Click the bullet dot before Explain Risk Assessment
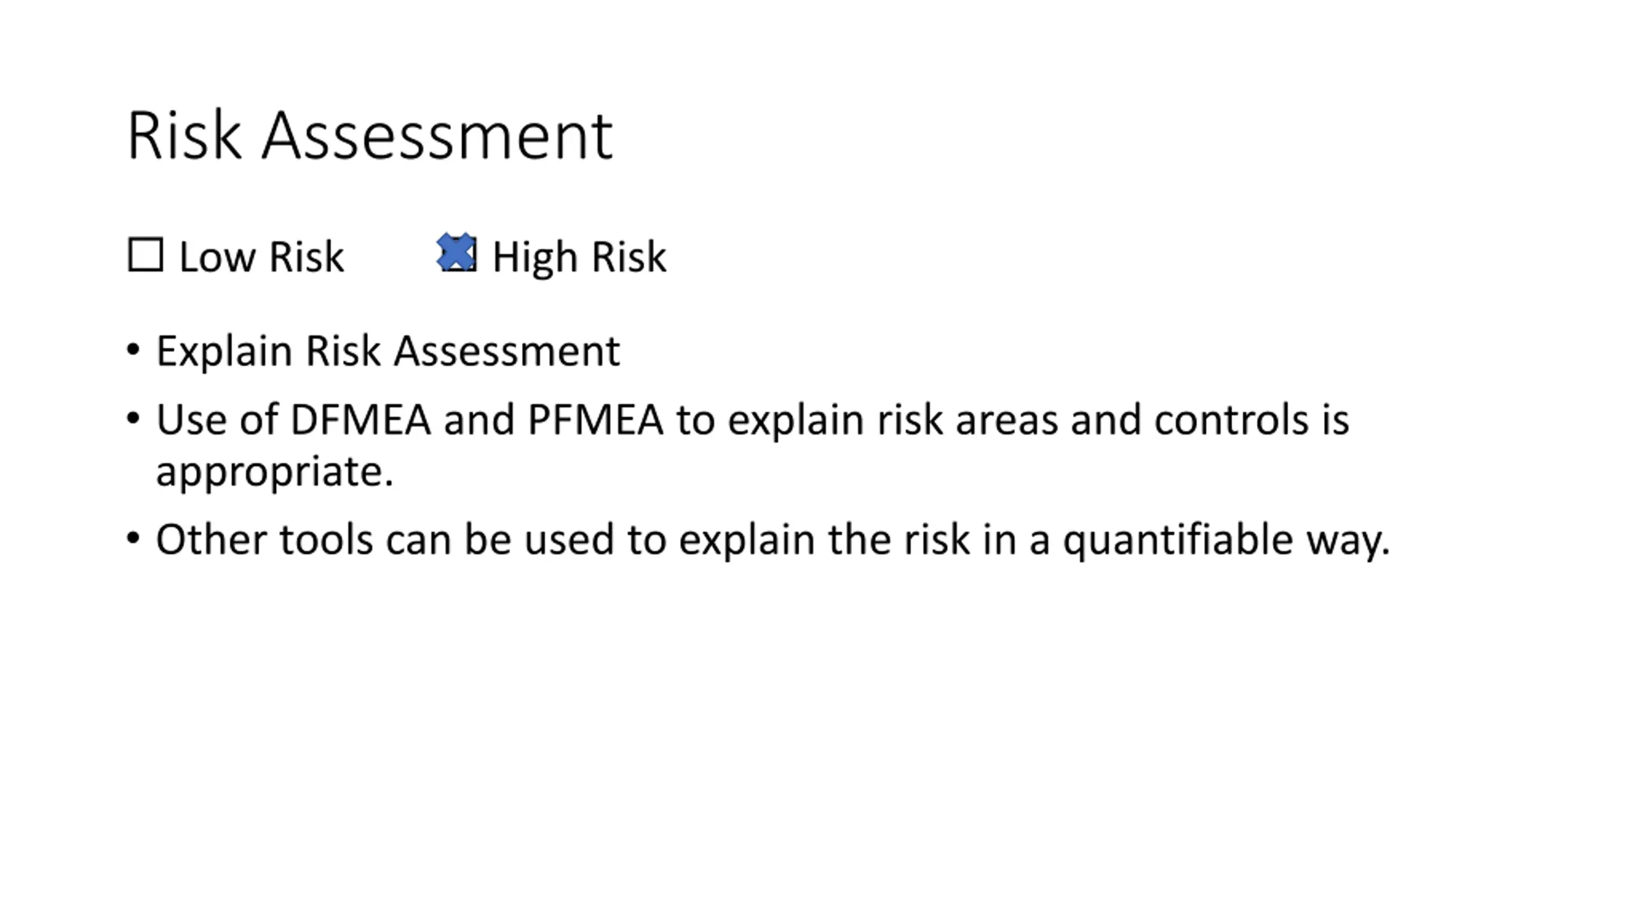This screenshot has width=1636, height=920. 133,349
